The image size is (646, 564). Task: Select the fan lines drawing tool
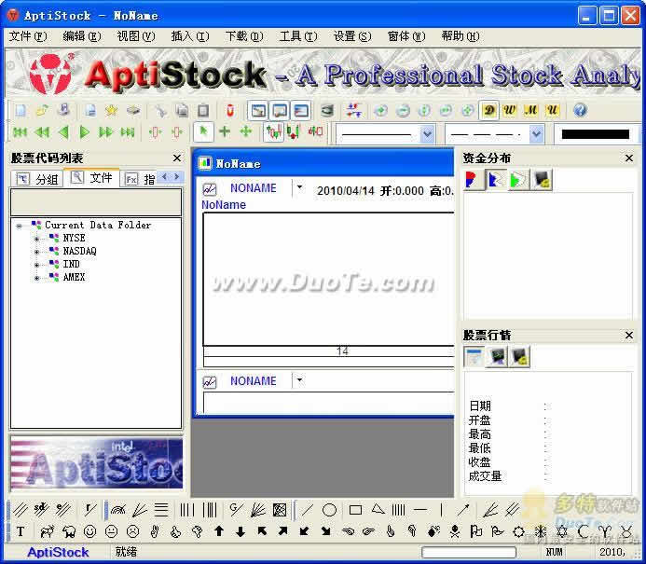[140, 510]
